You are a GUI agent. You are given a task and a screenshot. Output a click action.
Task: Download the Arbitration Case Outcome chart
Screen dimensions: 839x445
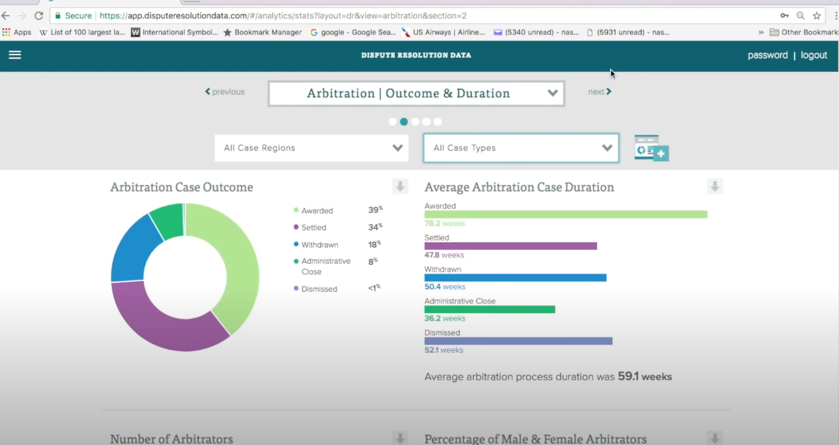400,187
